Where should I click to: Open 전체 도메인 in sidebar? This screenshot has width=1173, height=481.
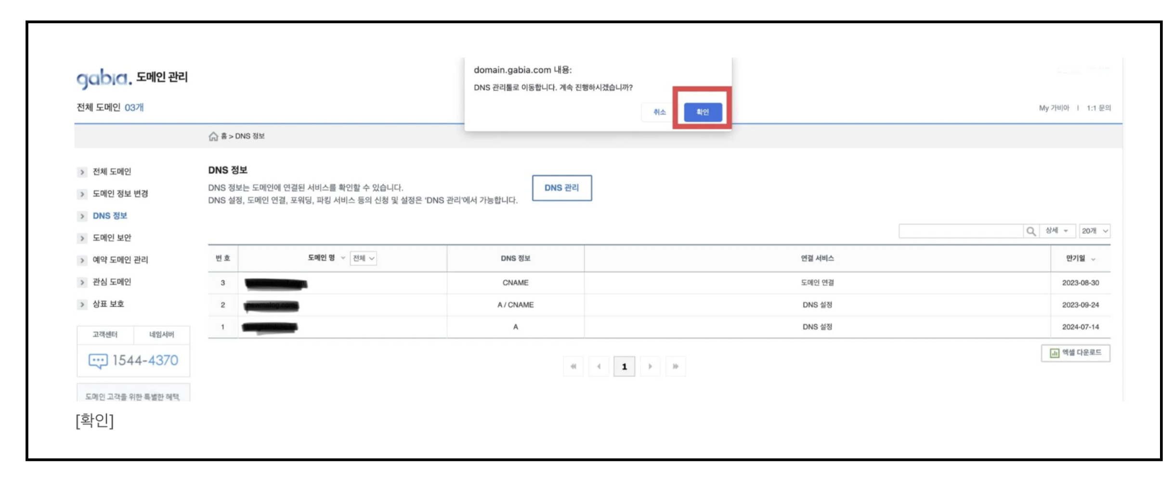tap(112, 172)
